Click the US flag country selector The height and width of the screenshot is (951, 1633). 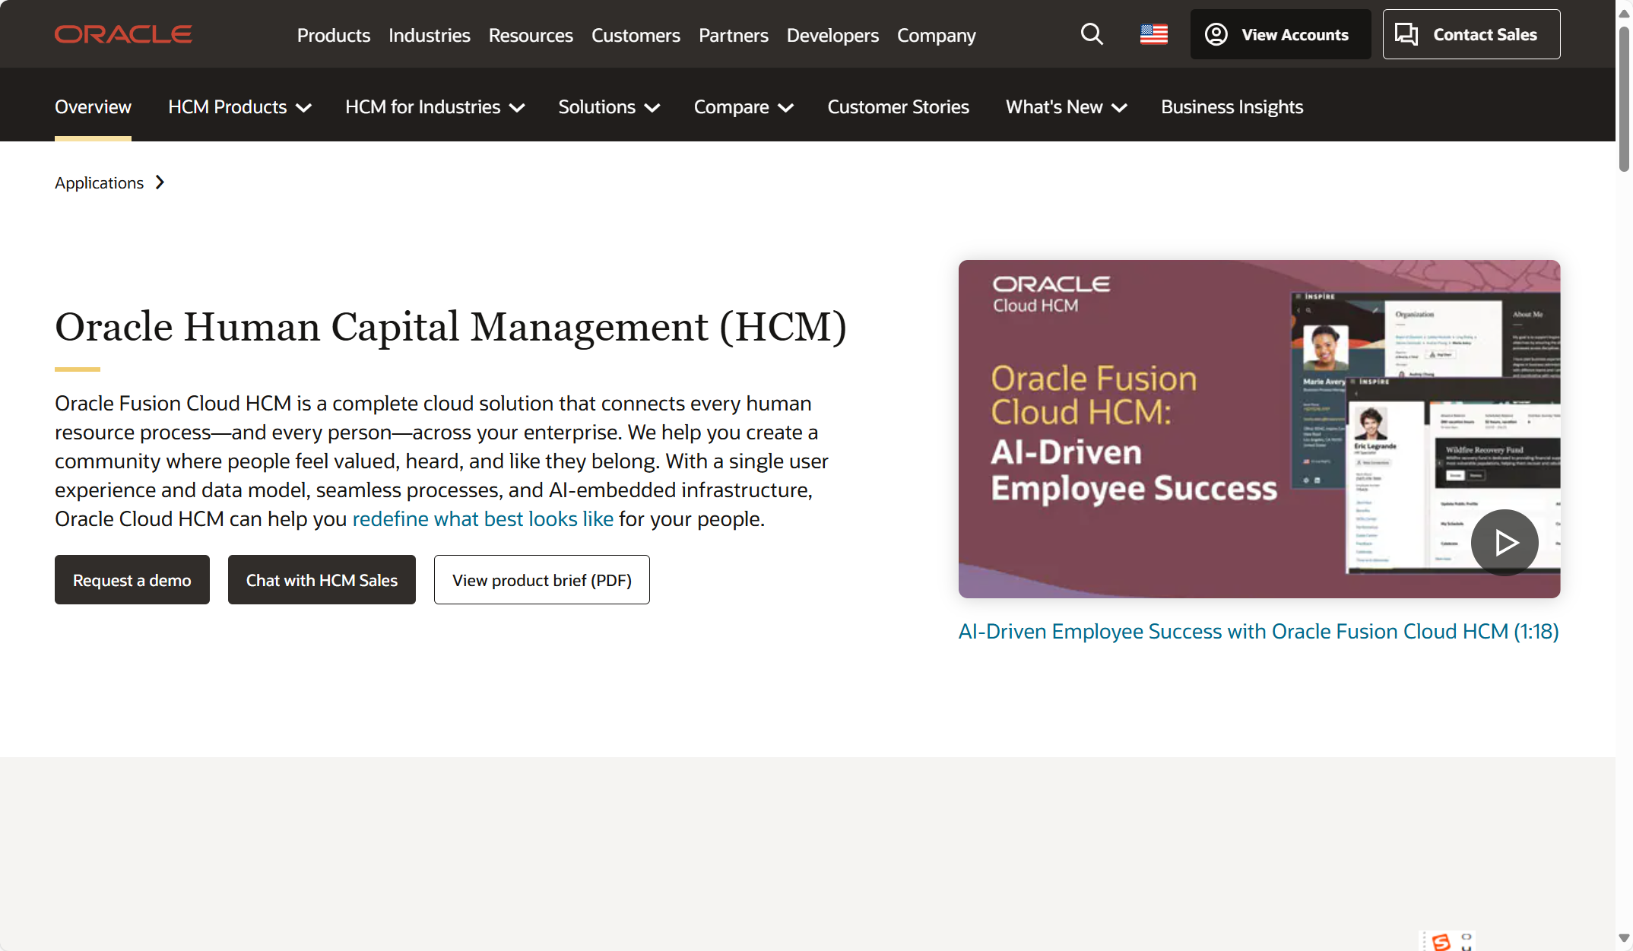point(1153,34)
